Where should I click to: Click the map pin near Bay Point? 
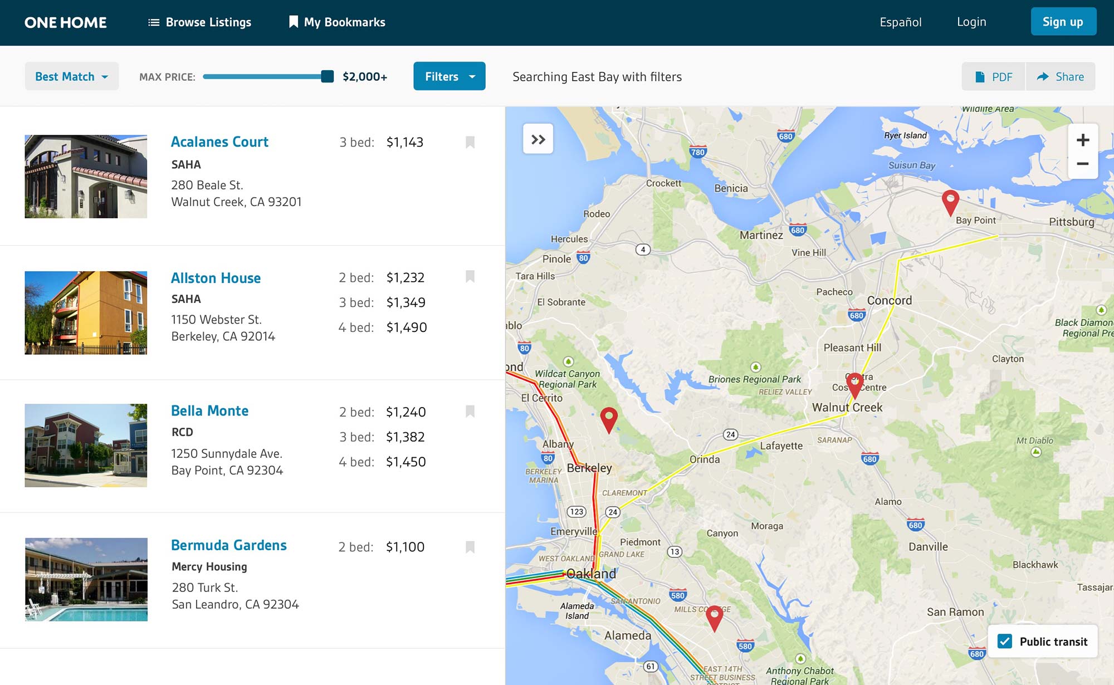[x=950, y=201]
